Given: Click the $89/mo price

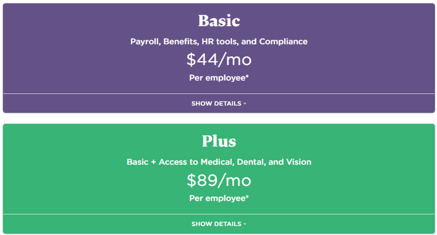Looking at the screenshot, I should pyautogui.click(x=219, y=180).
